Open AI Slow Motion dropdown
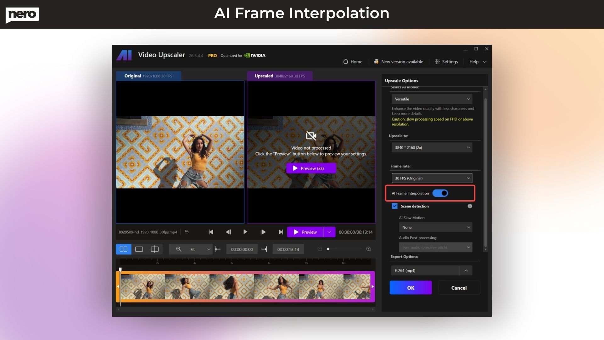Image resolution: width=604 pixels, height=340 pixels. (435, 227)
